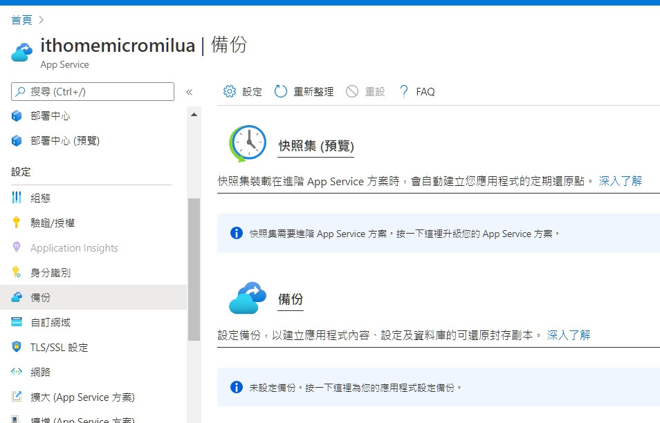The image size is (660, 423).
Task: Click the 重新整理 refresh icon
Action: pos(281,91)
